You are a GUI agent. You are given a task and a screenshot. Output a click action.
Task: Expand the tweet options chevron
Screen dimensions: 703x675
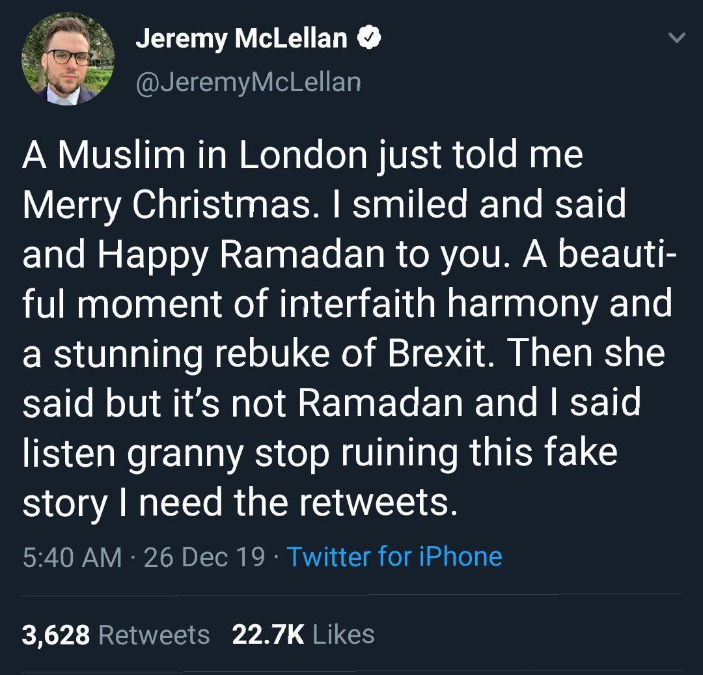pos(678,39)
